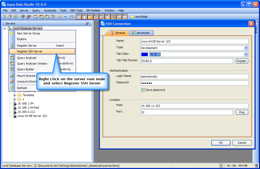Toggle the hierarchy diagram toolbar button
The width and height of the screenshot is (260, 169).
[x=113, y=17]
